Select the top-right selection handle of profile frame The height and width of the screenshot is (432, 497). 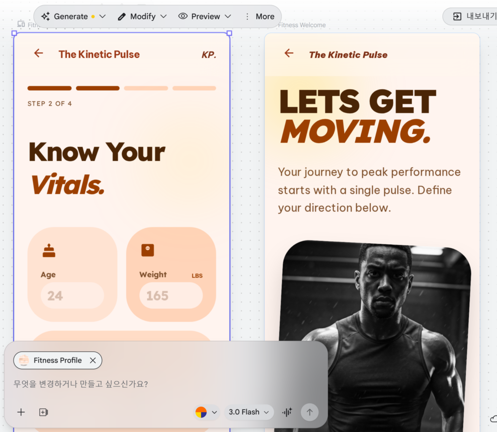230,33
